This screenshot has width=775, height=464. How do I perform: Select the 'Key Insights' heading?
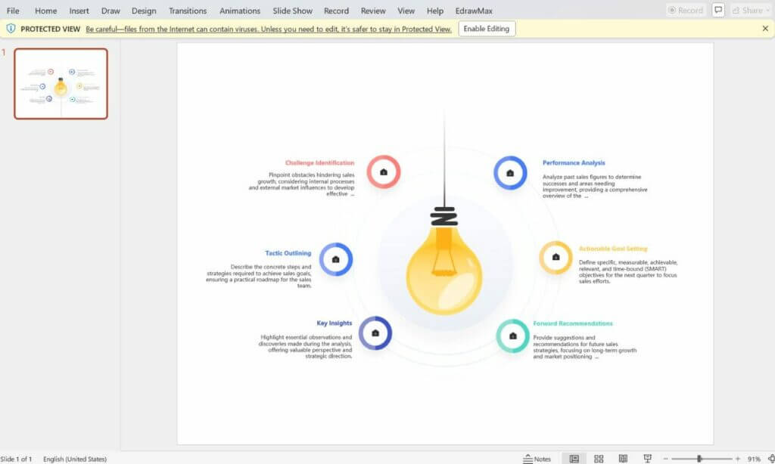(334, 323)
